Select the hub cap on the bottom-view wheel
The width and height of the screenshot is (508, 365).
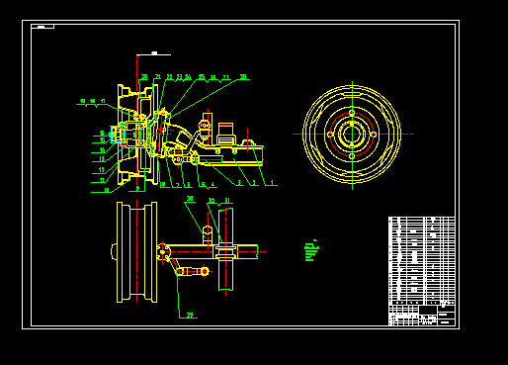(114, 252)
